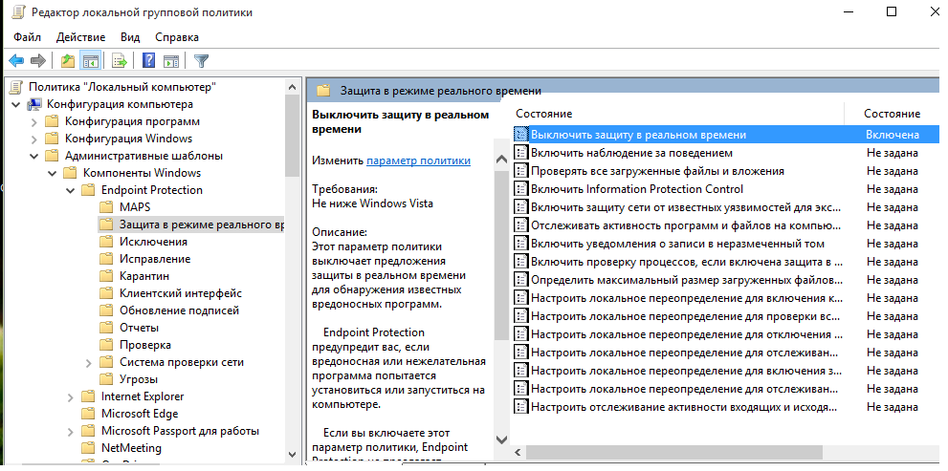Open Help with the question mark icon
This screenshot has width=948, height=471.
click(148, 61)
